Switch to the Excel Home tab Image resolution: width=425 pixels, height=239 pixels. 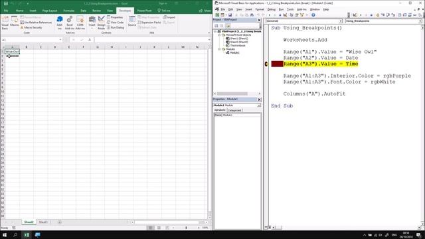(x=19, y=11)
